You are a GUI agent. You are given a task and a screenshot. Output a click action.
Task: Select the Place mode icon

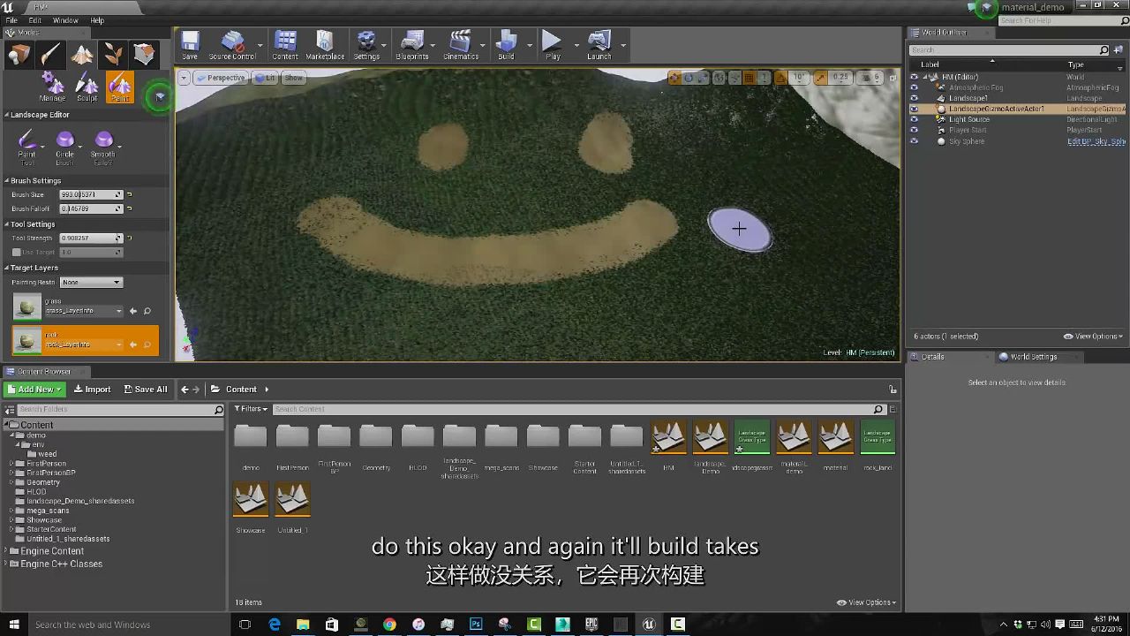(x=19, y=55)
